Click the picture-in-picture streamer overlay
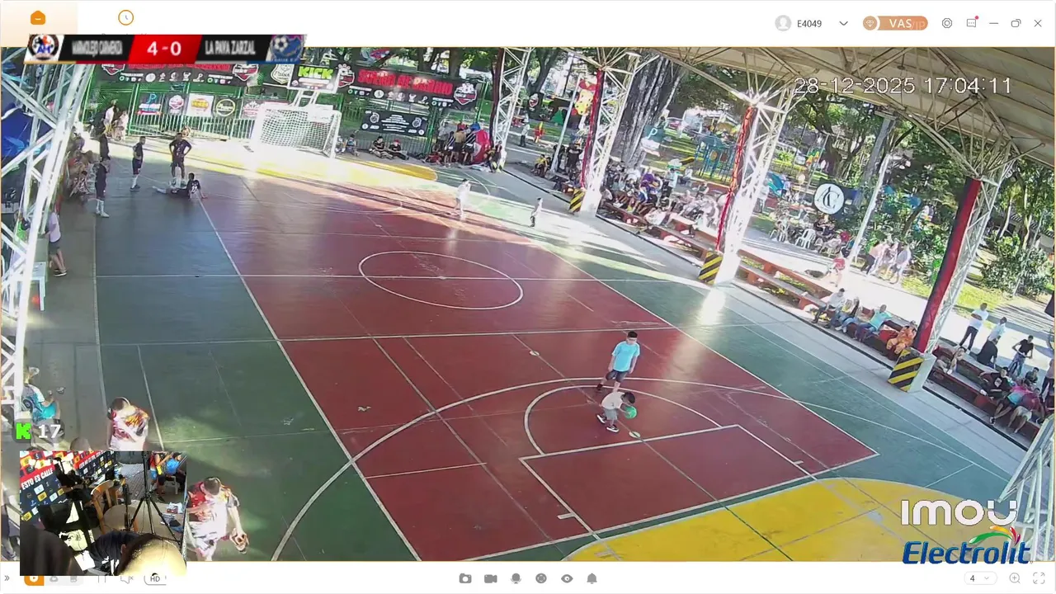 click(102, 512)
